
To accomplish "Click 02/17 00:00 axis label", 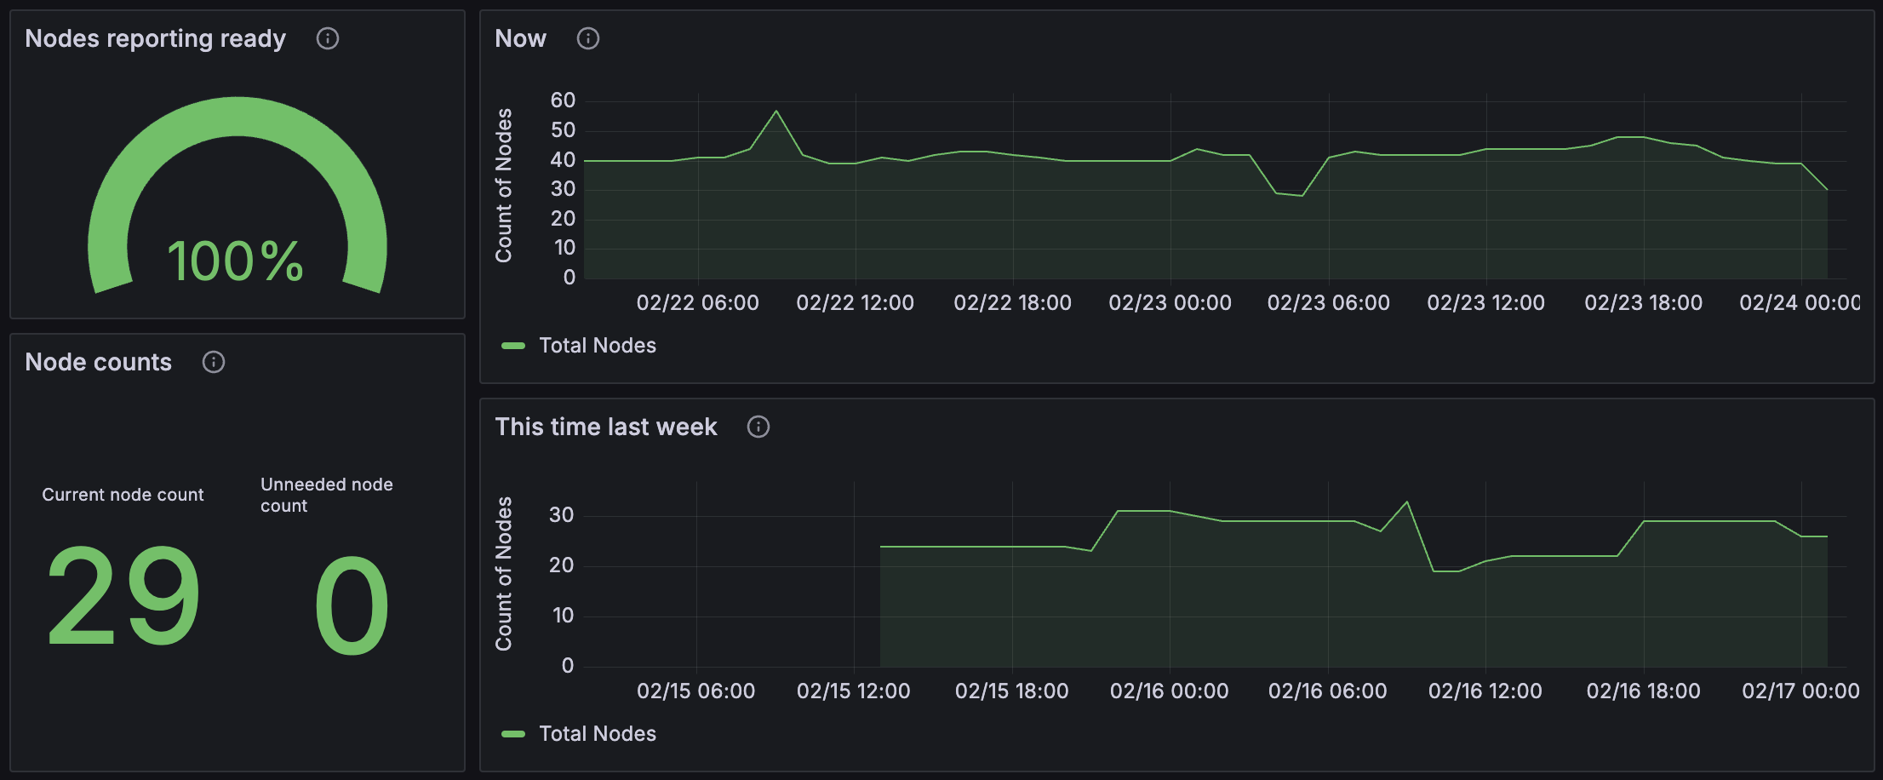I will (x=1801, y=691).
